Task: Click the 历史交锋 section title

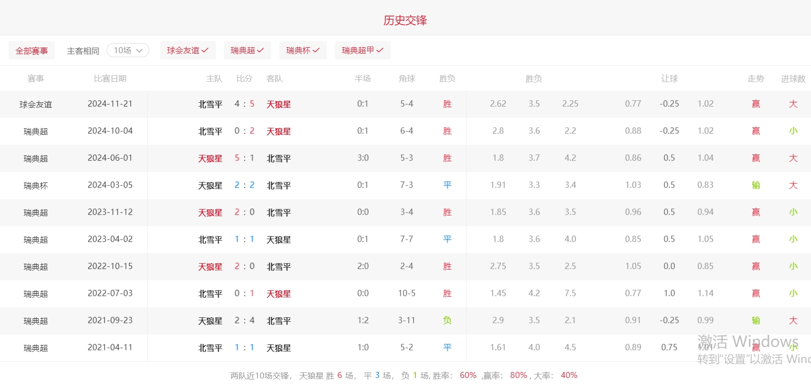Action: coord(405,20)
